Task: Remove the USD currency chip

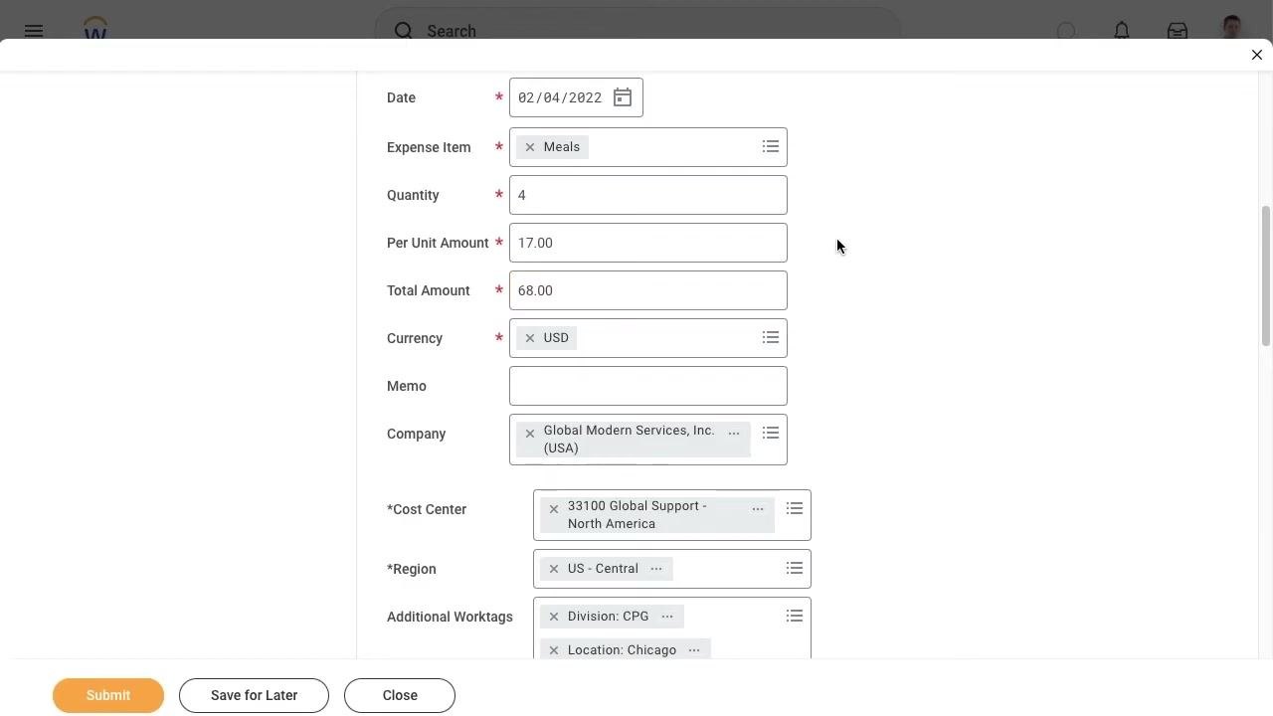Action: pos(530,338)
